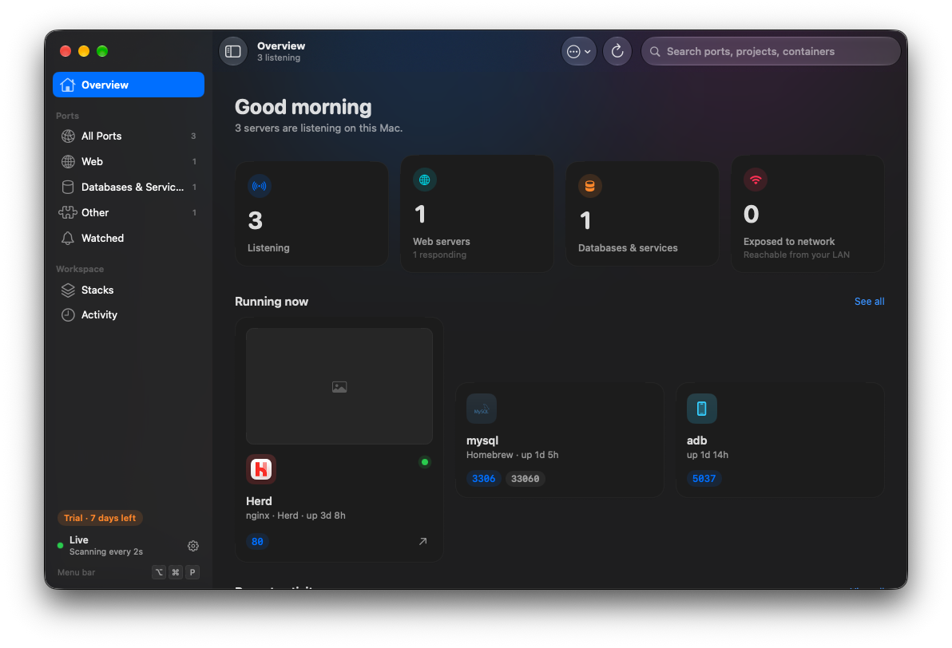The width and height of the screenshot is (952, 648).
Task: Focus the search ports, projects, containers field
Action: click(x=771, y=52)
